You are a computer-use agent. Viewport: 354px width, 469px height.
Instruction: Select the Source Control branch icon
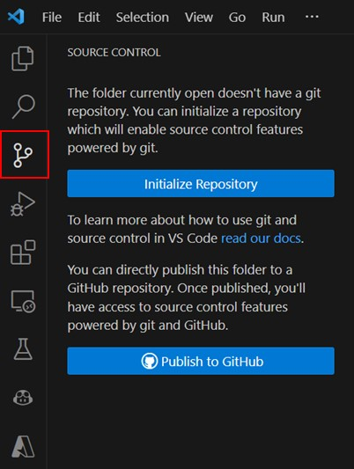coord(23,155)
